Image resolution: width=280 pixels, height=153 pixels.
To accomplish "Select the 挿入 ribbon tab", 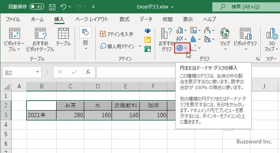I will [x=59, y=19].
